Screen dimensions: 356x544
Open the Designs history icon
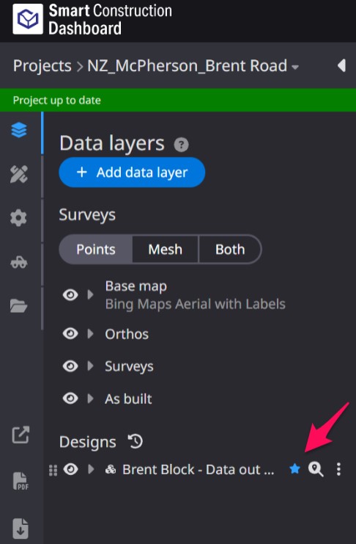[x=136, y=441]
